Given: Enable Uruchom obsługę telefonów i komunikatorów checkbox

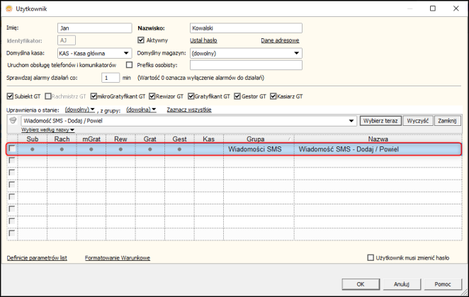Looking at the screenshot, I should [129, 65].
